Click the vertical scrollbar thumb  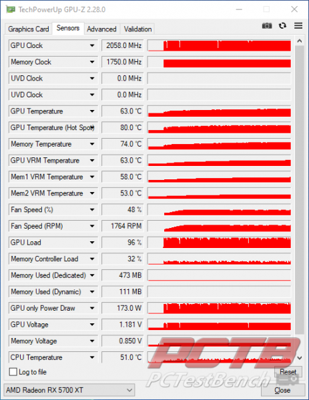300,190
